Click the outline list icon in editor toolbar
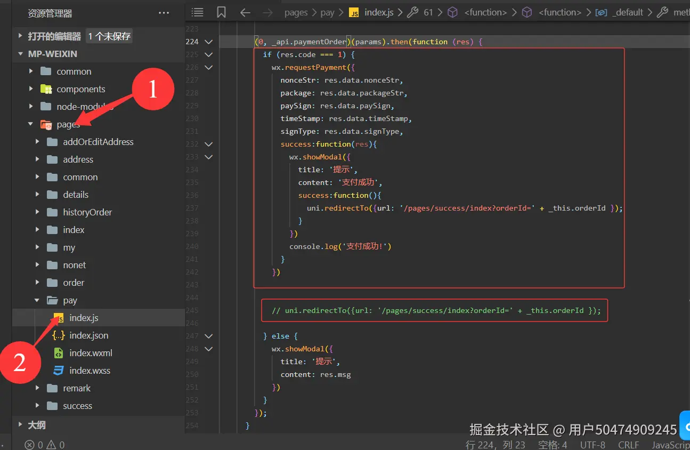 pos(198,12)
